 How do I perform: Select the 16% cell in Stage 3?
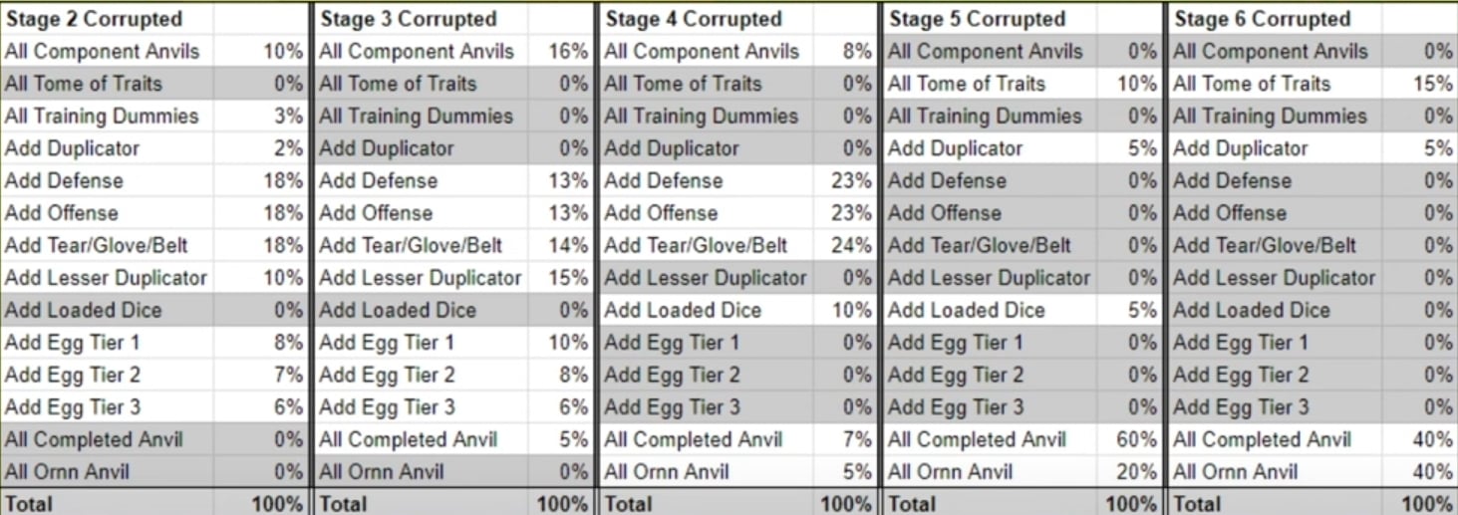tap(568, 51)
